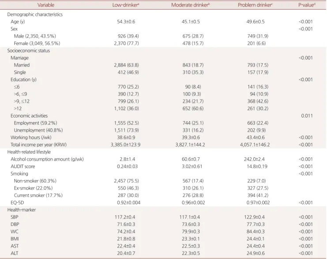The height and width of the screenshot is (259, 327).
Task: Select "Employment (59.2%)" row label
Action: point(35,123)
